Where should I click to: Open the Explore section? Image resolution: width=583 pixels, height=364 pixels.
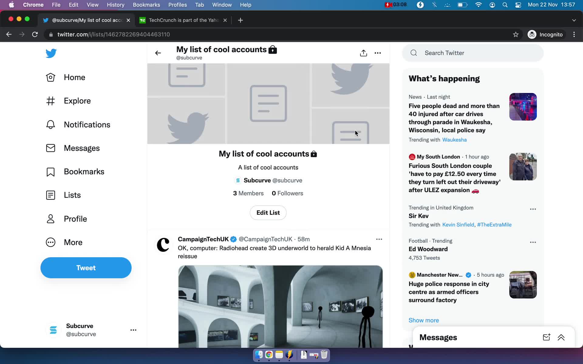pyautogui.click(x=78, y=101)
